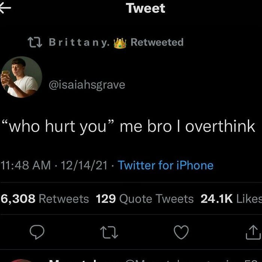
Task: View the 6,308 Retweets list
Action: (x=45, y=199)
